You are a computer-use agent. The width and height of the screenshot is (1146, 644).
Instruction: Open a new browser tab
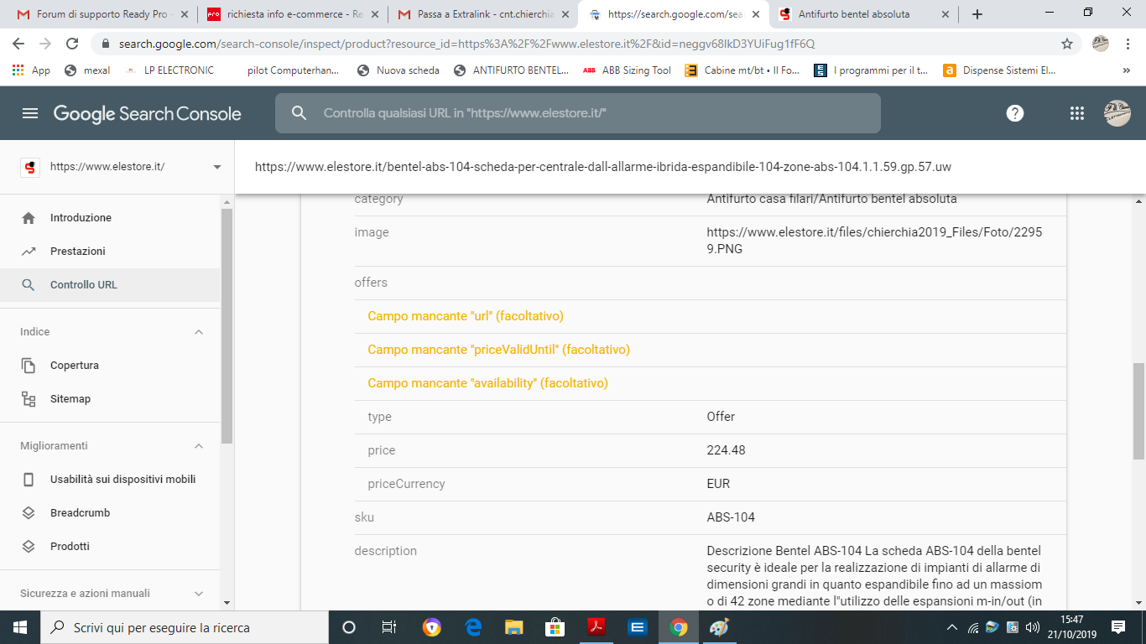977,14
